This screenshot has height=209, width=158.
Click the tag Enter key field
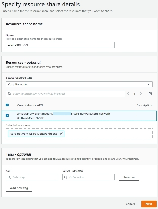point(32,177)
